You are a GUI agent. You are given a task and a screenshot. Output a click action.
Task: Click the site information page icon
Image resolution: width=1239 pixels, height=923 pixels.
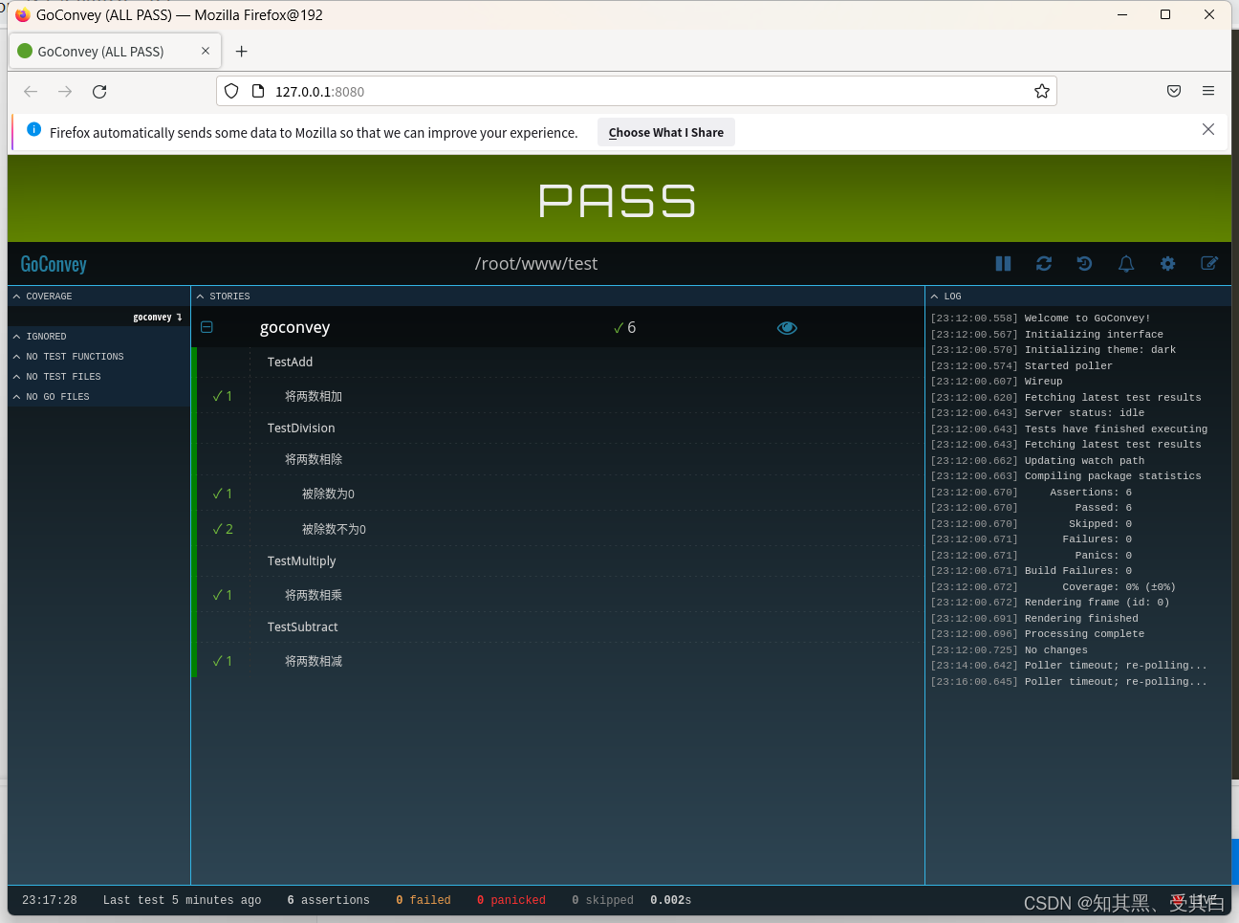[257, 91]
